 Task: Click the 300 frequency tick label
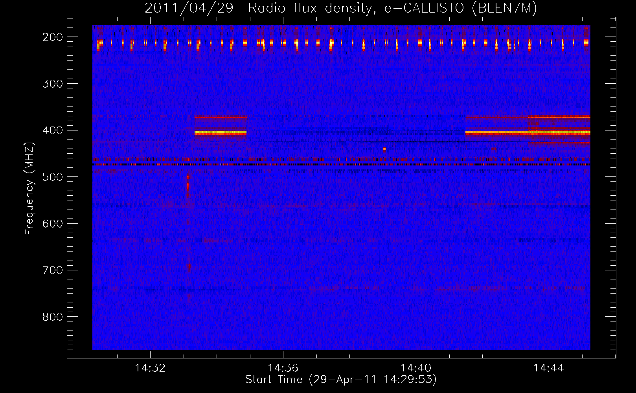53,84
